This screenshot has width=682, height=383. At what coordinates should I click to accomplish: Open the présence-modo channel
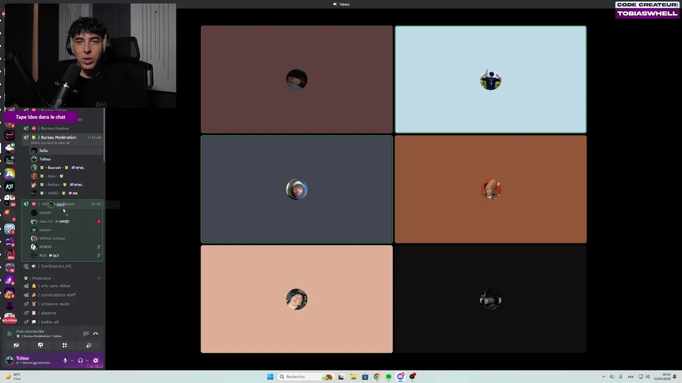coord(62,304)
